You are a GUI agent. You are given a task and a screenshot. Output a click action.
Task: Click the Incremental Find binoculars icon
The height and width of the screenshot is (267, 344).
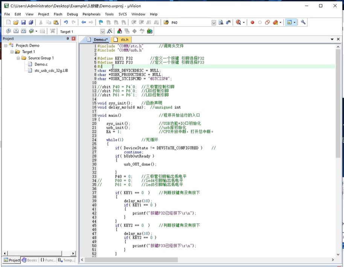click(x=228, y=22)
